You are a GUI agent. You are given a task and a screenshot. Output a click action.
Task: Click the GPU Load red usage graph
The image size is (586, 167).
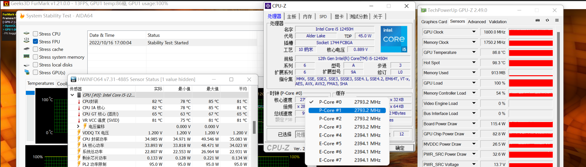click(531, 83)
